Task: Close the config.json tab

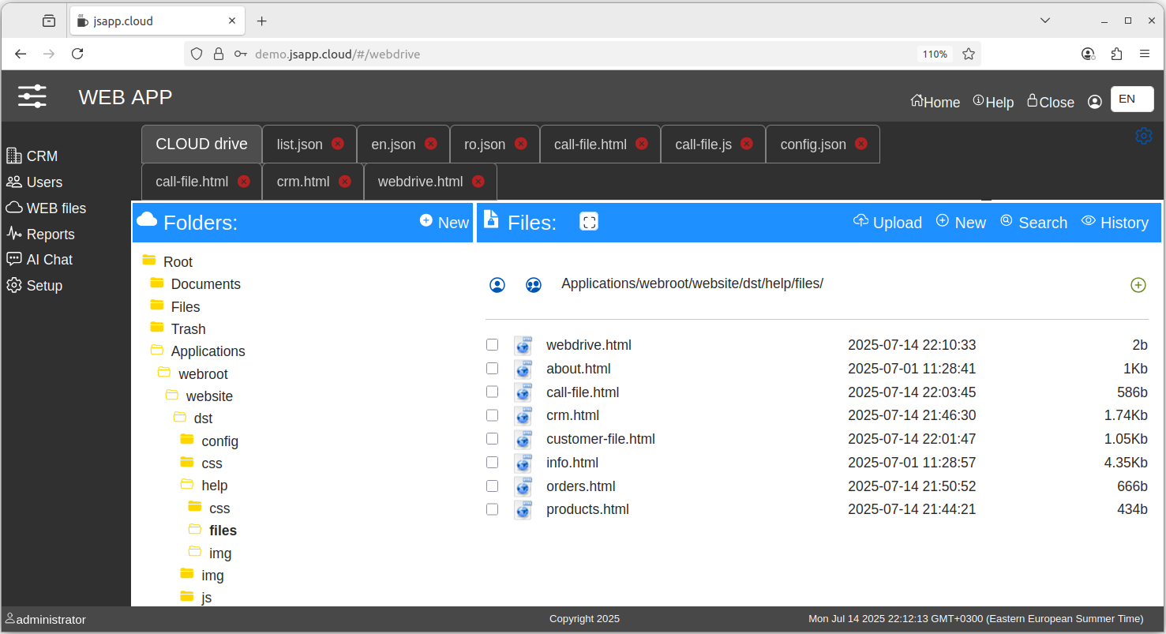Action: pyautogui.click(x=860, y=144)
